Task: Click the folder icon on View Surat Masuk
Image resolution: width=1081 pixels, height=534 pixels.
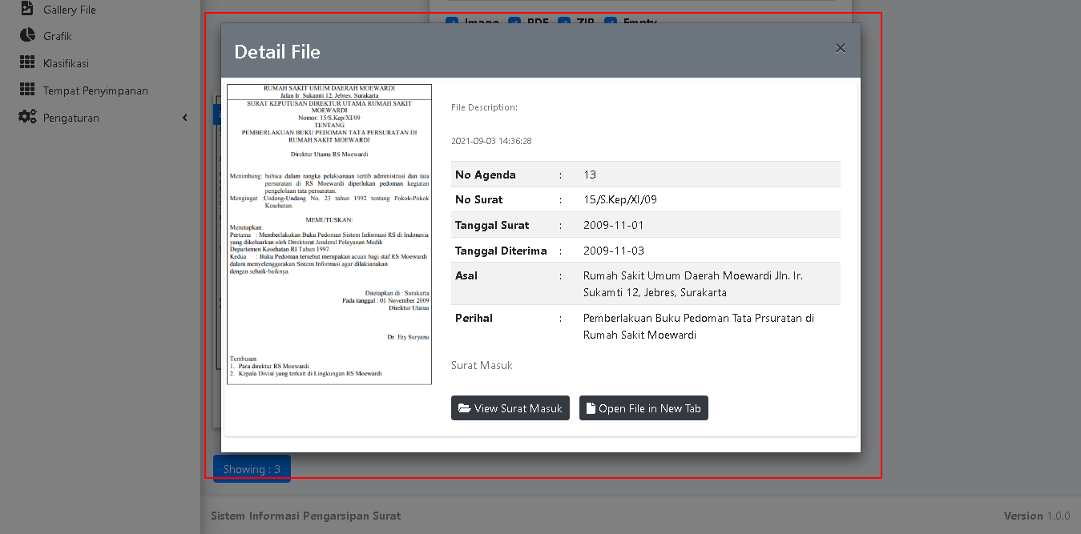Action: [x=466, y=408]
